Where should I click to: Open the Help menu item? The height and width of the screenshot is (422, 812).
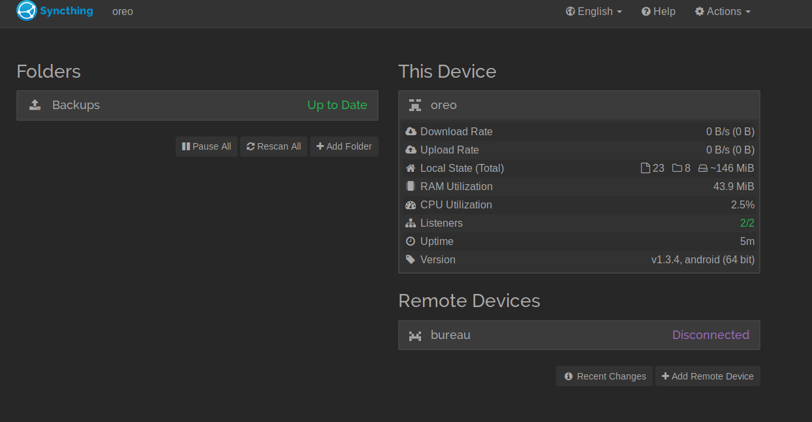point(658,12)
